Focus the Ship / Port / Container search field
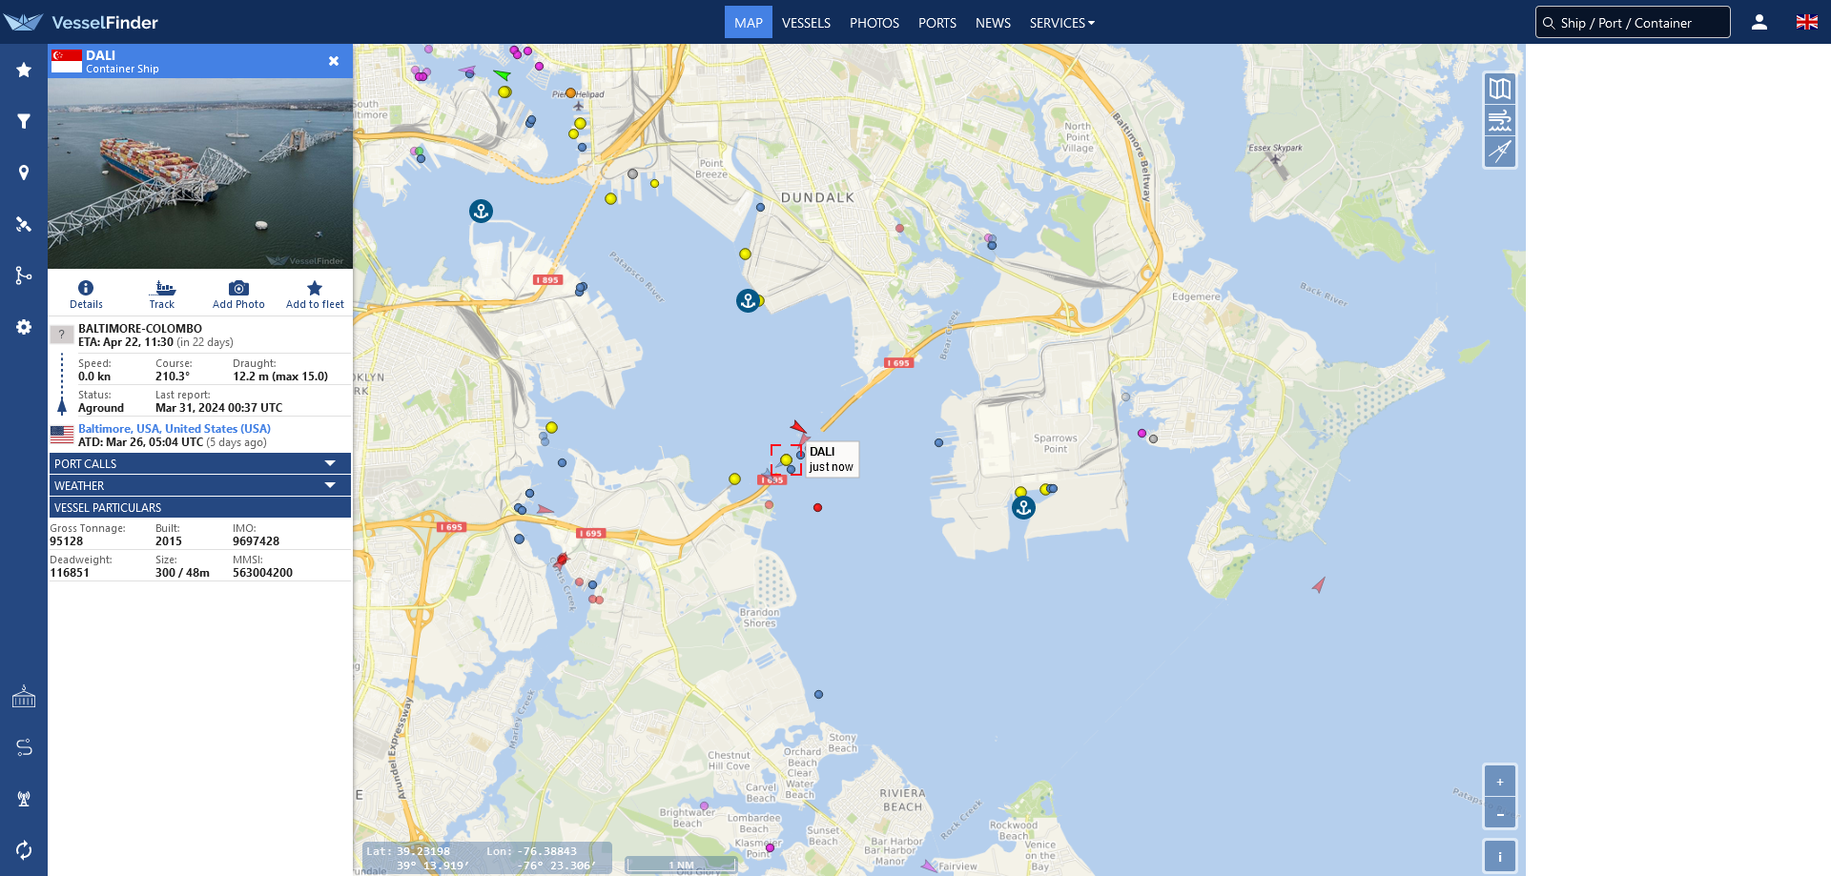 point(1633,22)
